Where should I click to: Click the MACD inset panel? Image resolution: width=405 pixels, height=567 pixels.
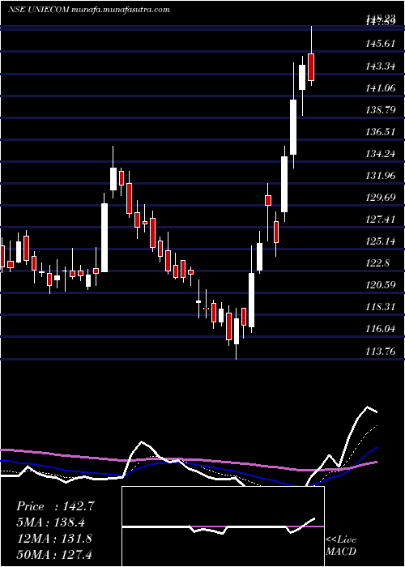[x=223, y=526]
